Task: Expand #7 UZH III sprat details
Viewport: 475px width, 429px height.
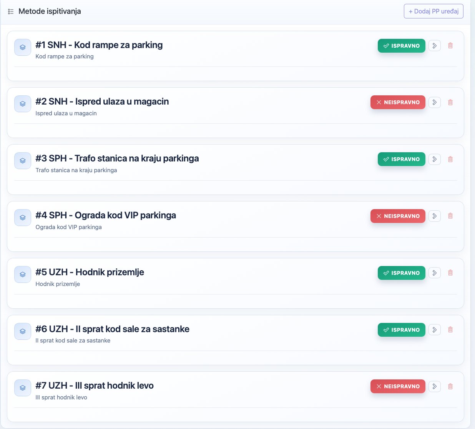Action: click(435, 386)
